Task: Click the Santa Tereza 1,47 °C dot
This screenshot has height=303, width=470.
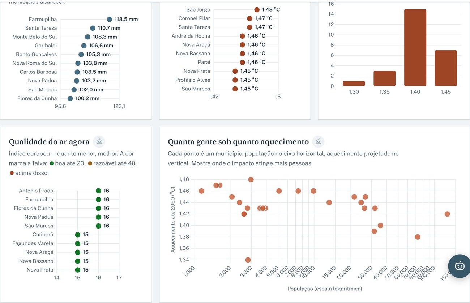Action: (249, 27)
